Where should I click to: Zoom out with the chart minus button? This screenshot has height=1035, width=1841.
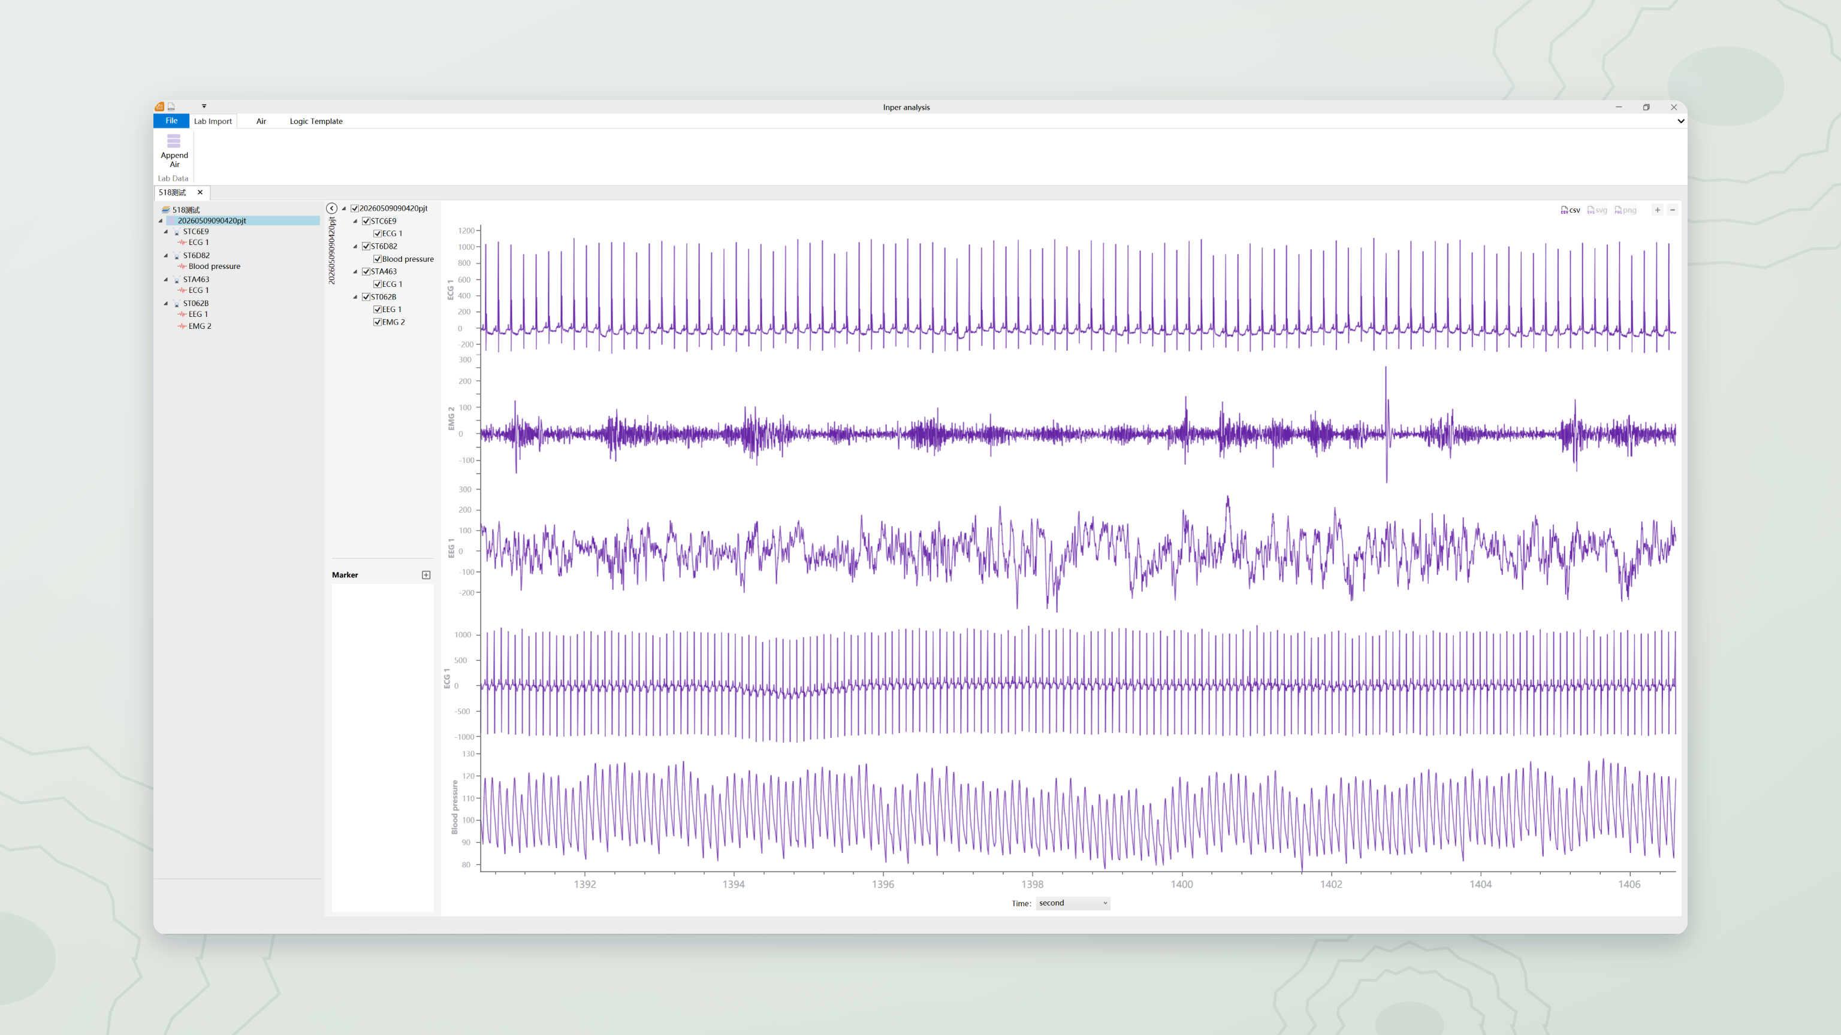click(x=1673, y=210)
